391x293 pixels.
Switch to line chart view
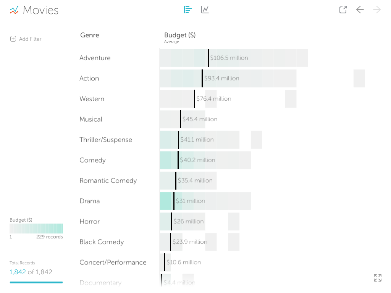tap(205, 10)
